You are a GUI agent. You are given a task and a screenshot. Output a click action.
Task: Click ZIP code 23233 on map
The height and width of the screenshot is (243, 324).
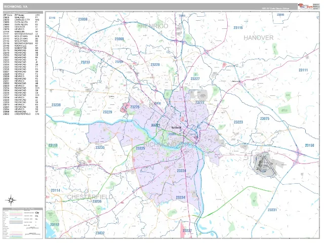coord(86,62)
